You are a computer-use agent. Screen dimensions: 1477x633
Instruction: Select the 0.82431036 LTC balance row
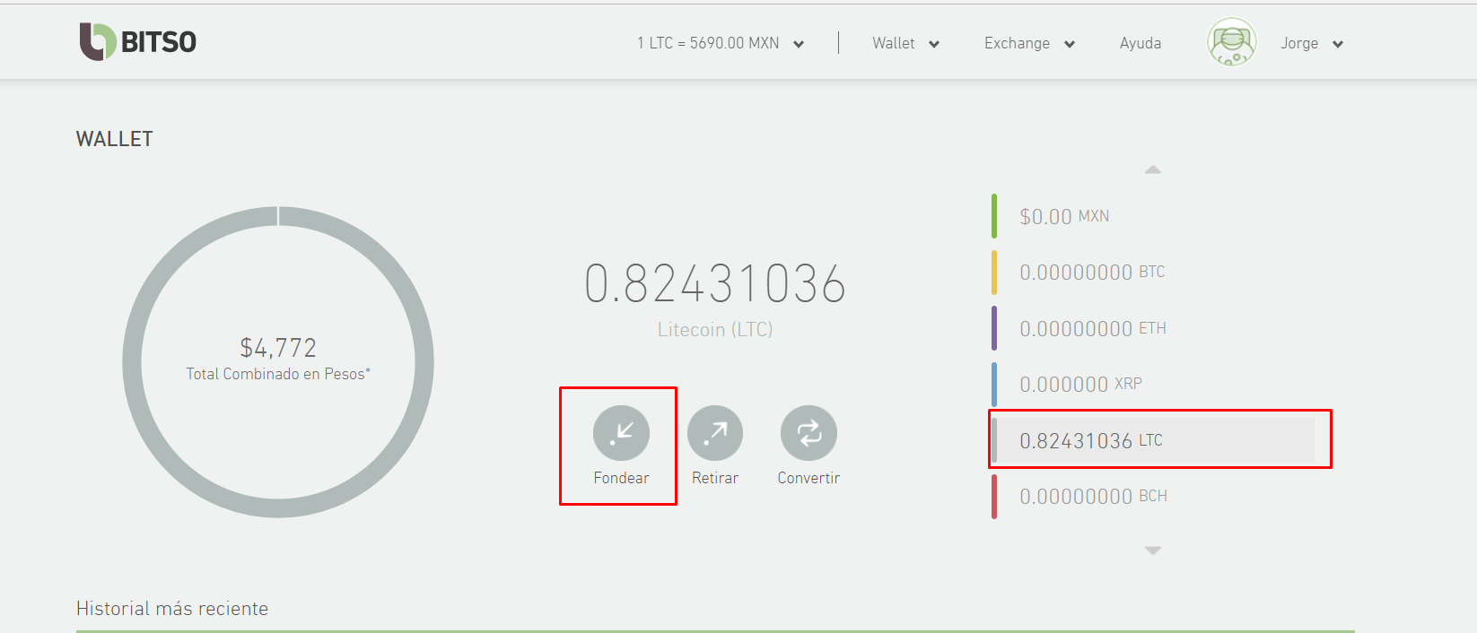(1153, 440)
